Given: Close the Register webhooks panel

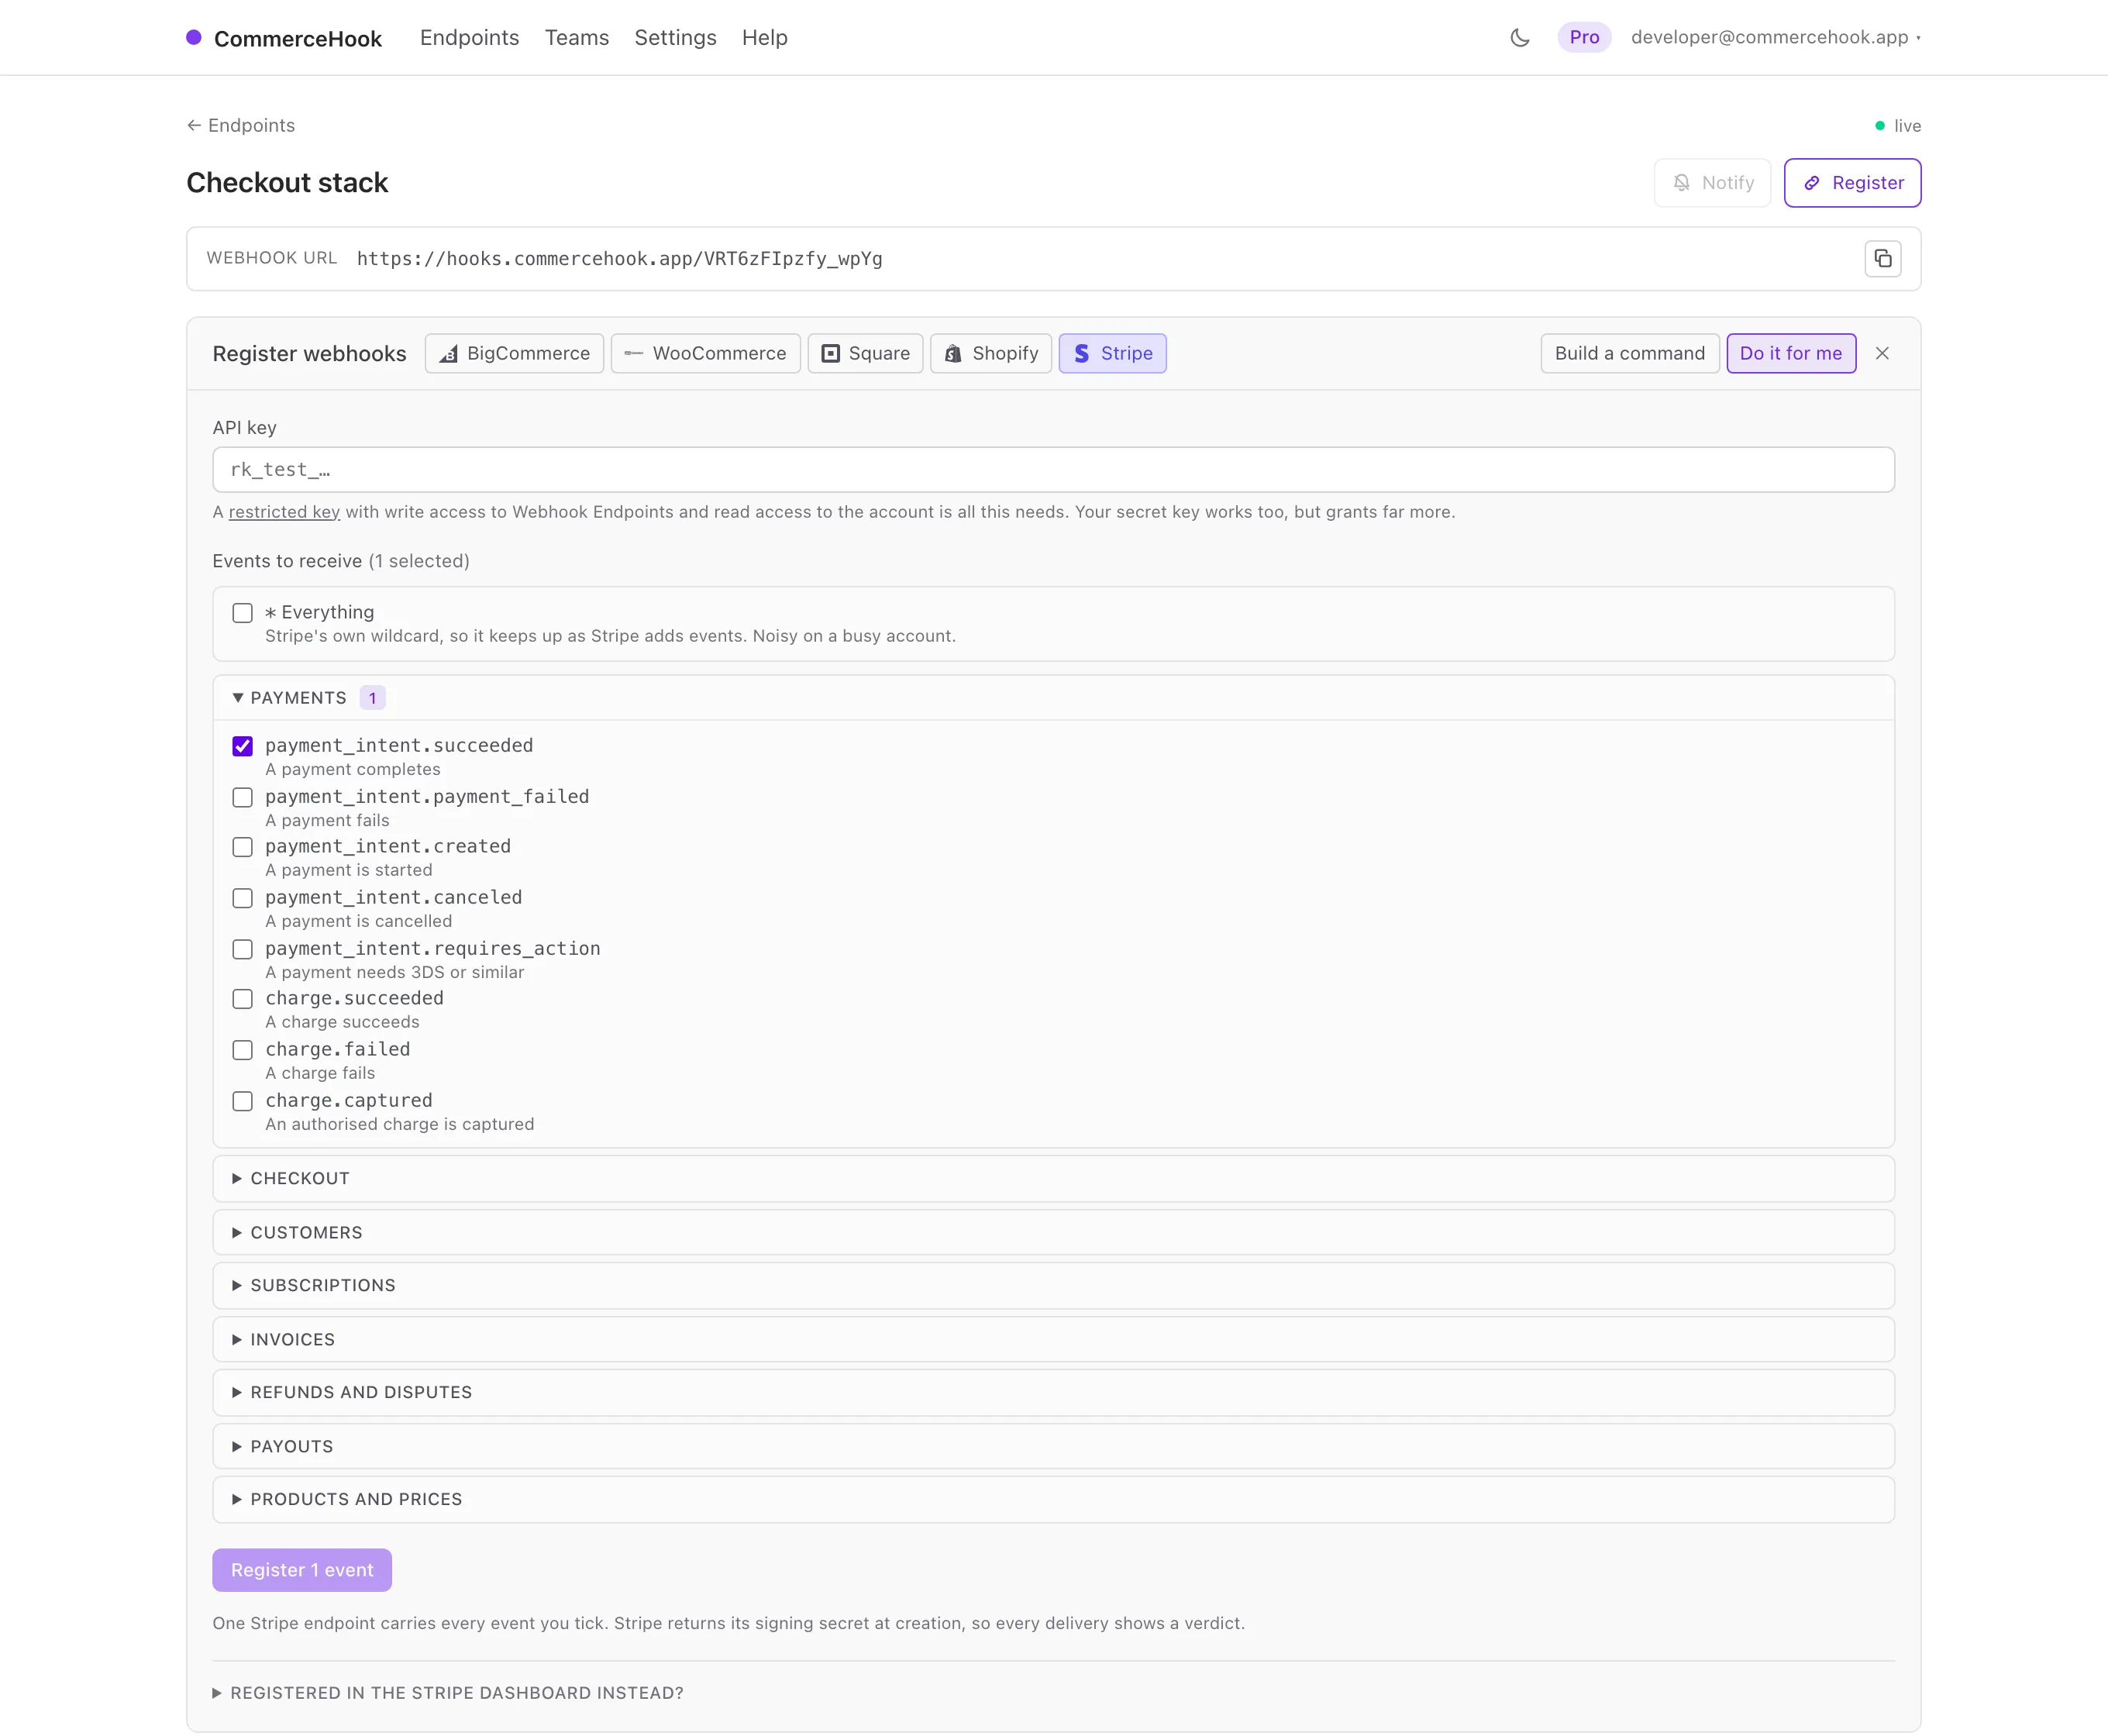Looking at the screenshot, I should click(x=1882, y=353).
